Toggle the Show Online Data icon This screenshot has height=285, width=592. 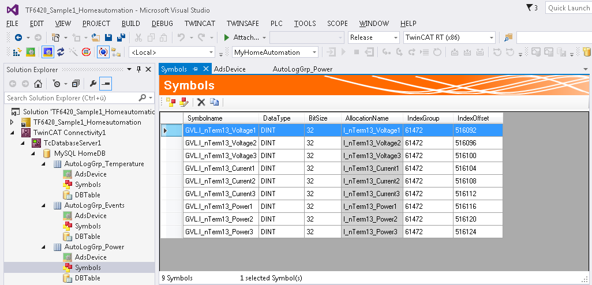[x=103, y=52]
